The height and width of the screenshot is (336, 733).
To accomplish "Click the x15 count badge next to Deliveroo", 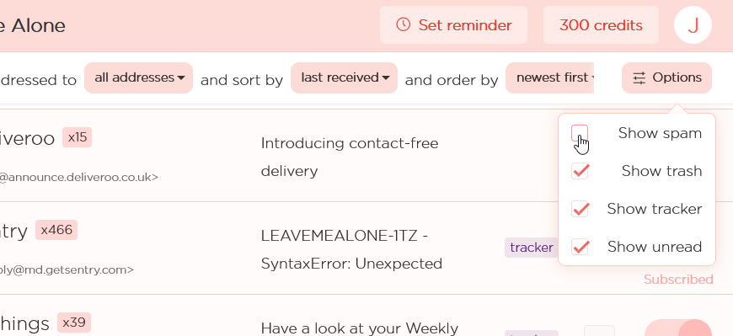I will pyautogui.click(x=78, y=137).
